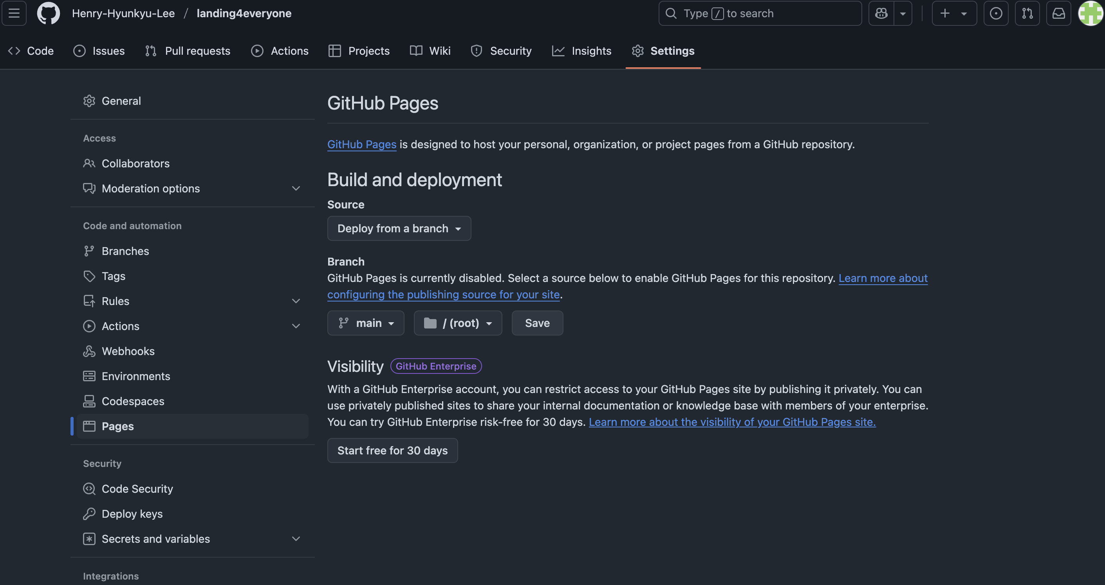Click the landing4everyone repository link

click(x=244, y=13)
